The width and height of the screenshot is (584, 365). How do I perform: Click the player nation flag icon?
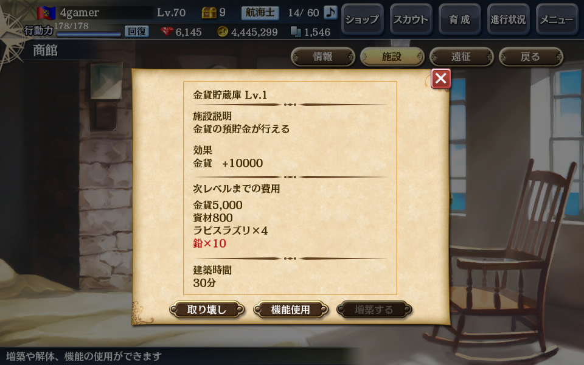tap(46, 13)
